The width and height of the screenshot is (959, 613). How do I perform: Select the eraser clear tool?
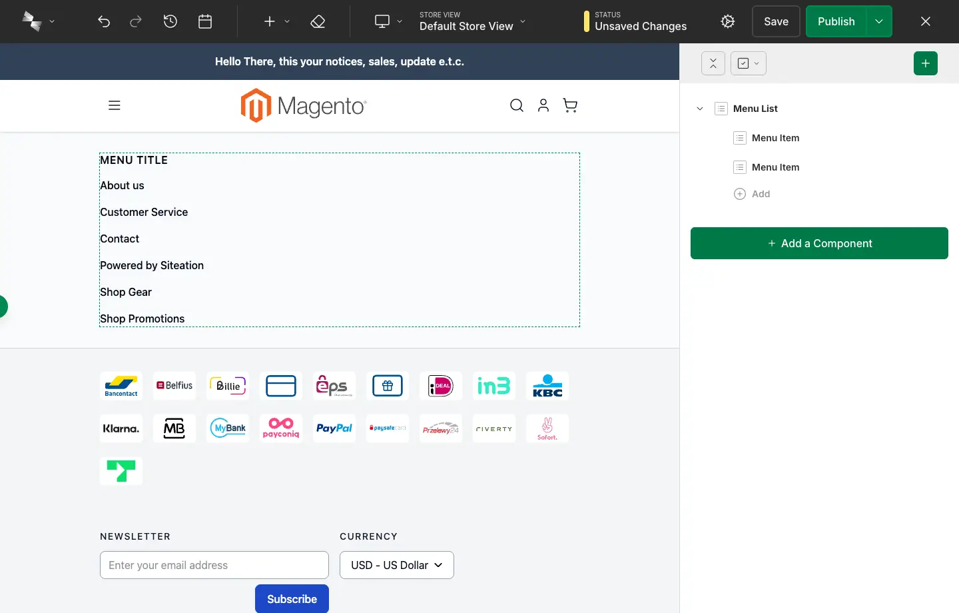(x=318, y=21)
